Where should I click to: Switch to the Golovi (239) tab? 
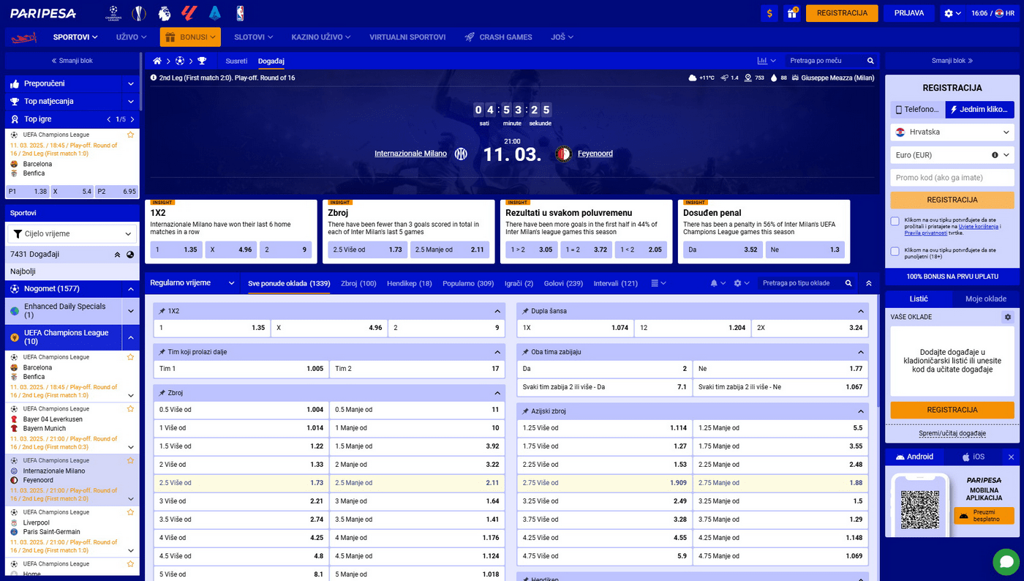point(563,283)
